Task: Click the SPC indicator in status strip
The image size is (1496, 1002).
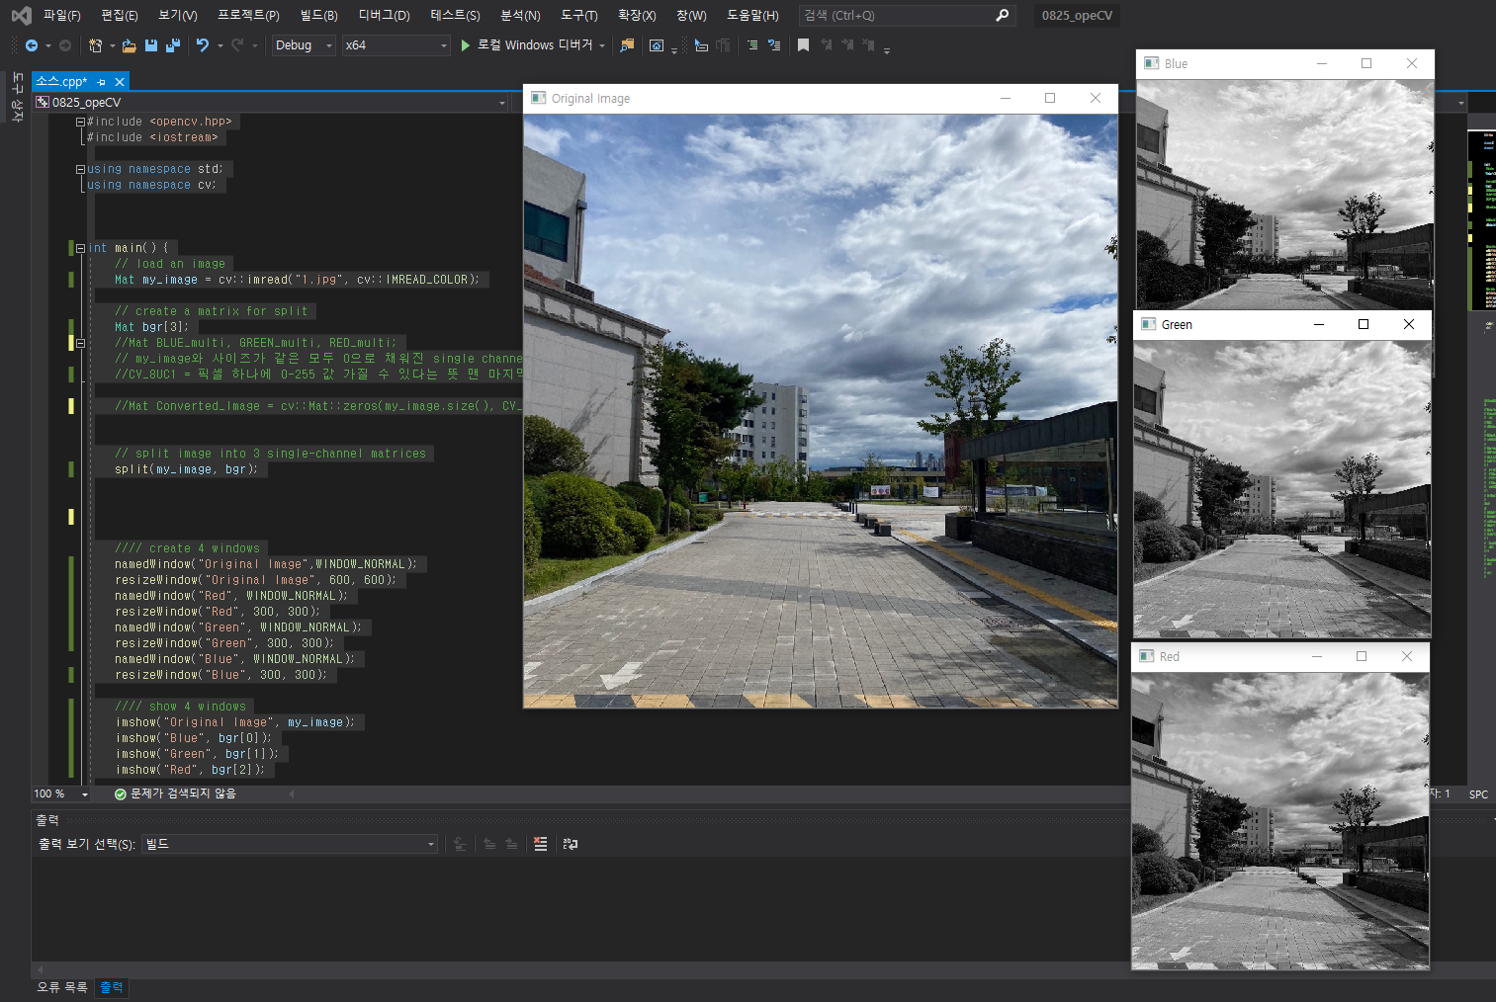Action: [1478, 794]
